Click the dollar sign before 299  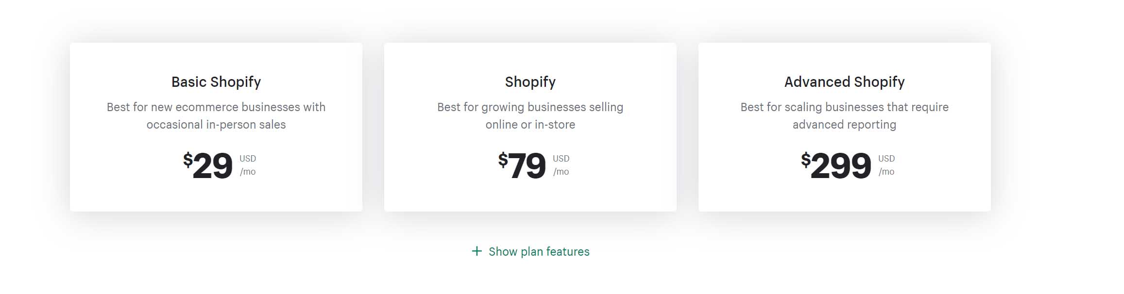tap(806, 160)
